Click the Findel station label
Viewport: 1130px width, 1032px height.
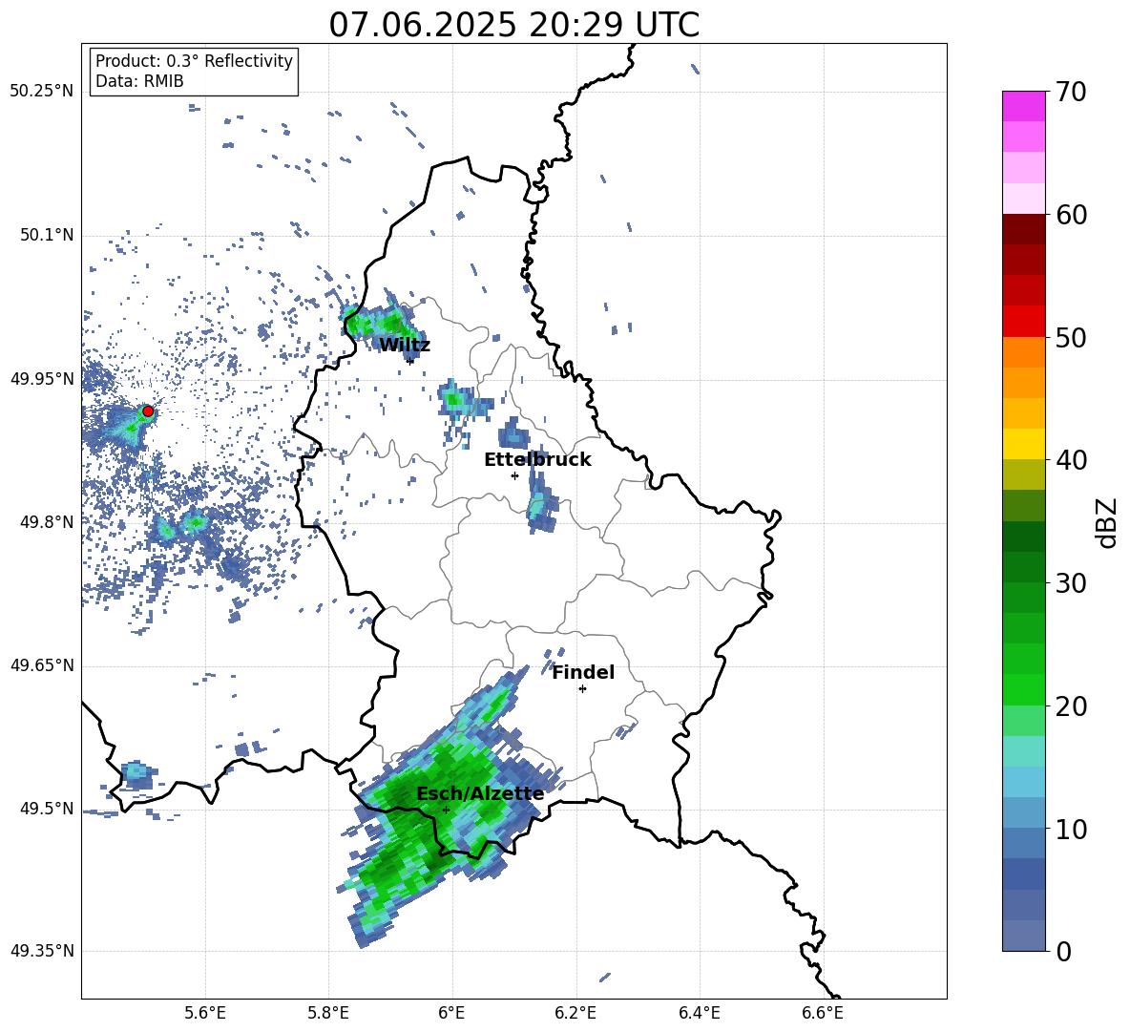[x=583, y=672]
